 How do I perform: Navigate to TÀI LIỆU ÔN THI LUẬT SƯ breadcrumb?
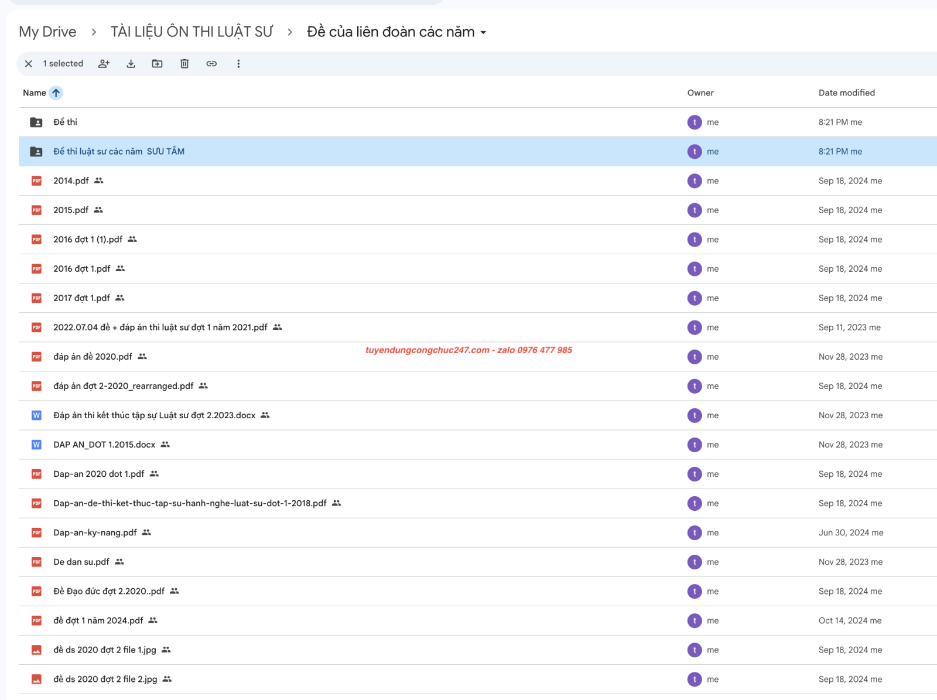[x=191, y=32]
